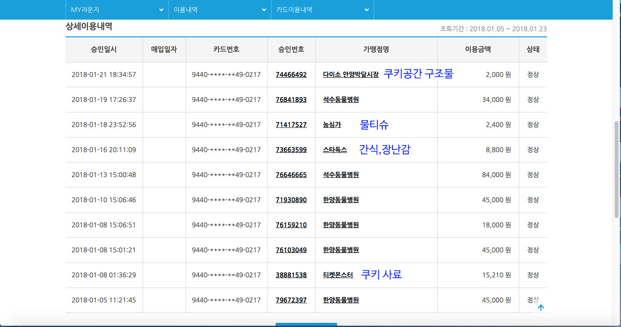621x327 pixels.
Task: Open approval number 76103049
Action: click(x=291, y=250)
